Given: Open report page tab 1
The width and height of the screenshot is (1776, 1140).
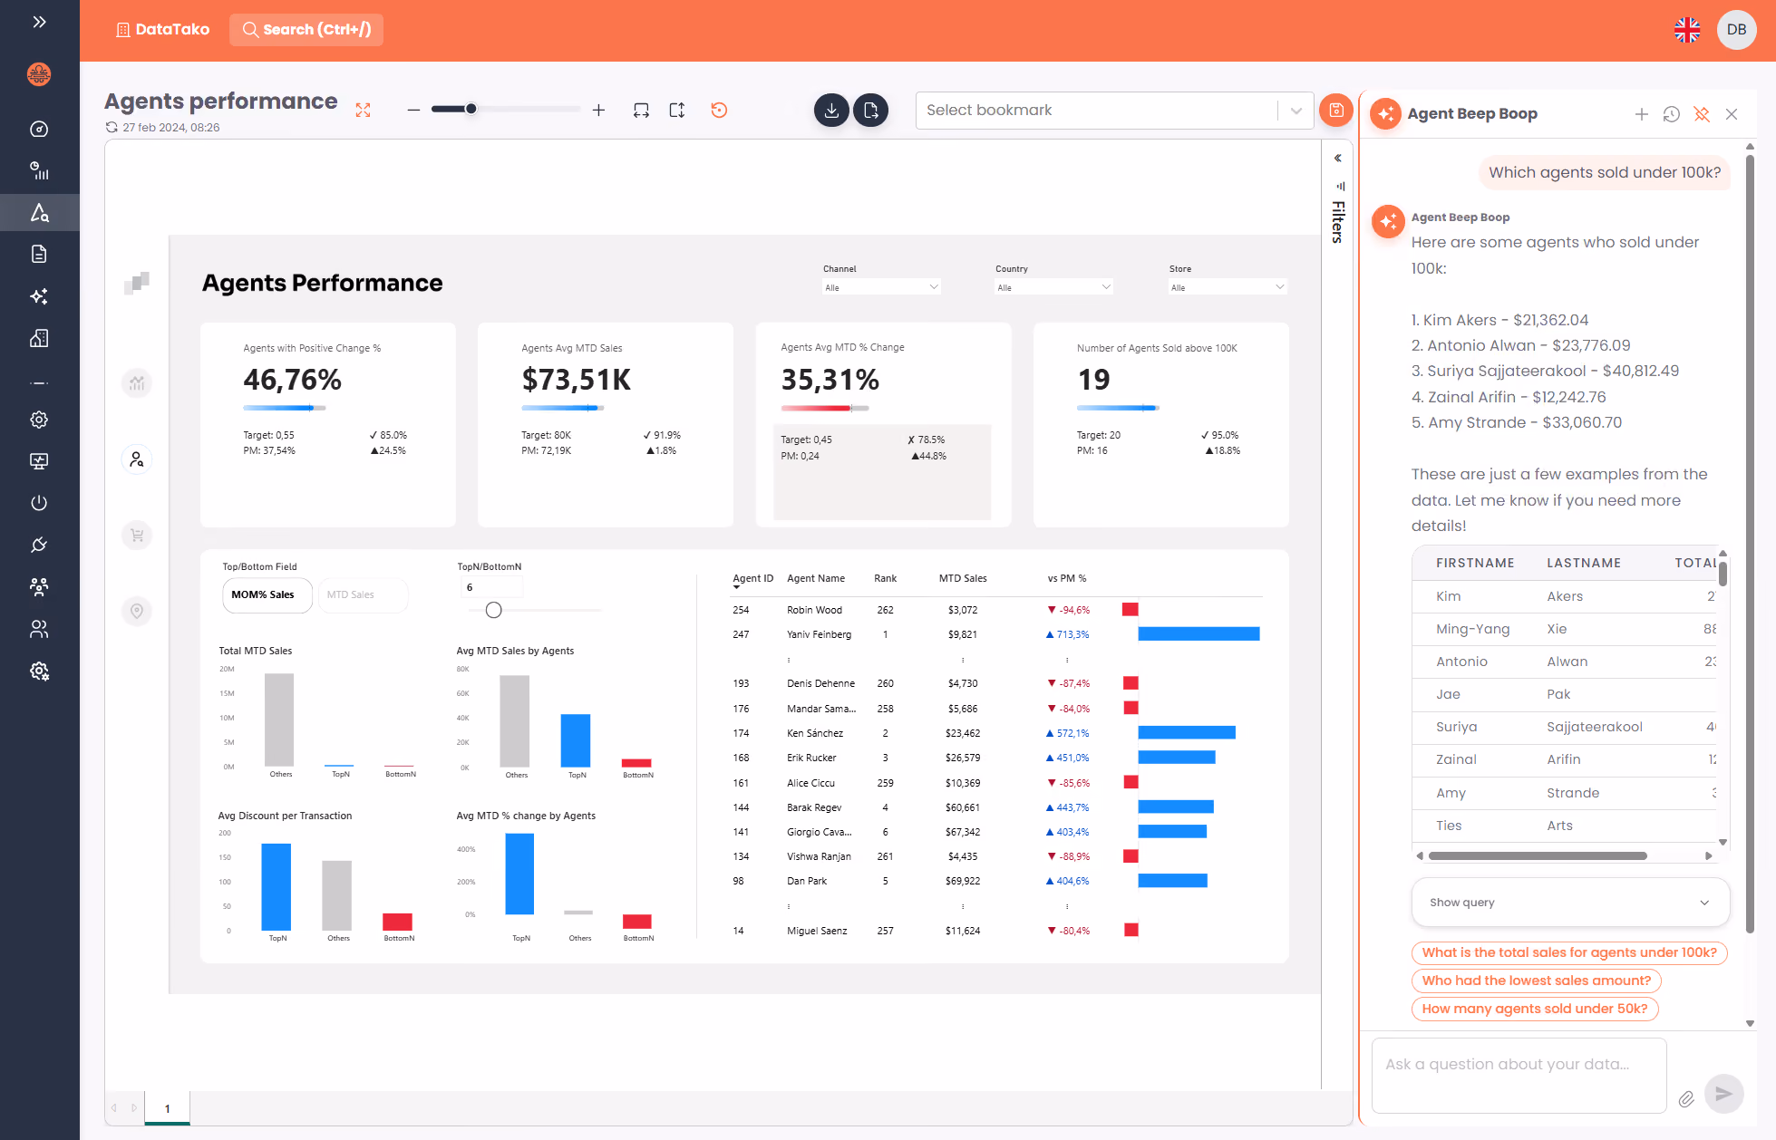Looking at the screenshot, I should (x=167, y=1108).
